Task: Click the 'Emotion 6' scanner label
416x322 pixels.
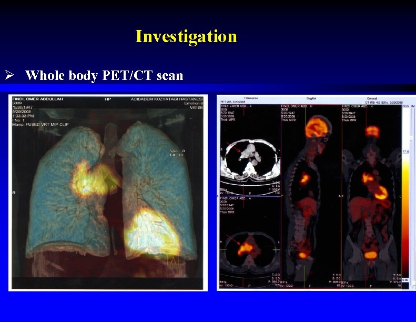Action: [x=194, y=103]
